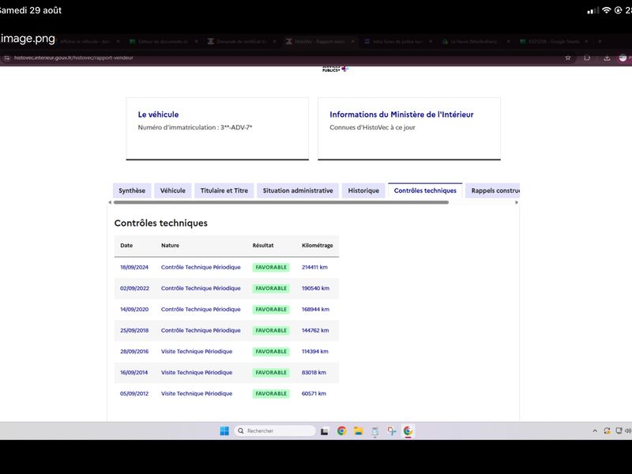This screenshot has width=632, height=474.
Task: Open the Rappels constructeur tab
Action: [492, 190]
